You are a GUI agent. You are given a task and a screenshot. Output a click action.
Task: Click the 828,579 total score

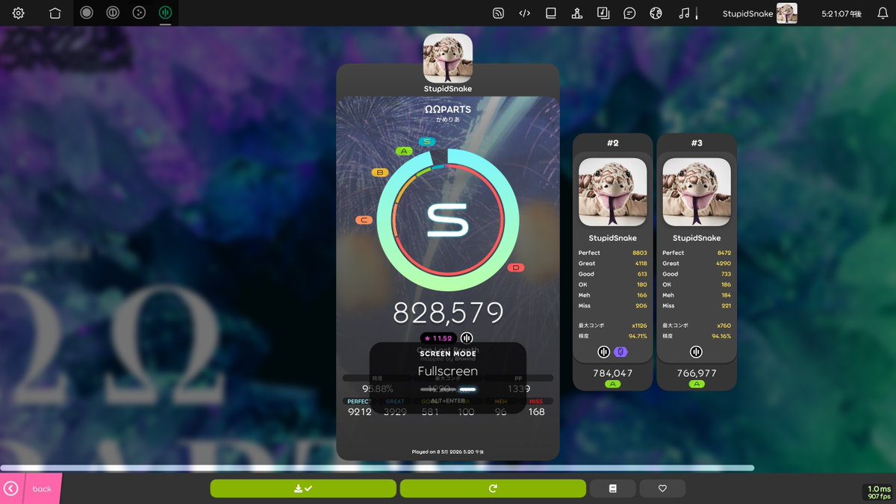pyautogui.click(x=448, y=314)
